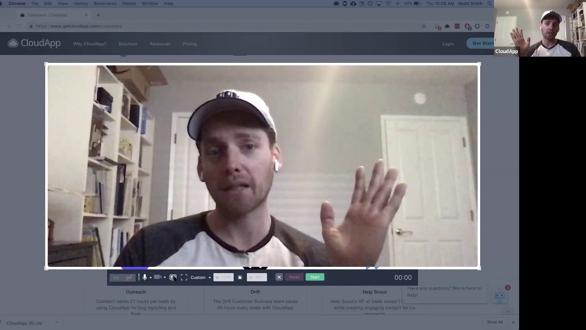The image size is (586, 330).
Task: Cancel recording with the X button
Action: 279,277
